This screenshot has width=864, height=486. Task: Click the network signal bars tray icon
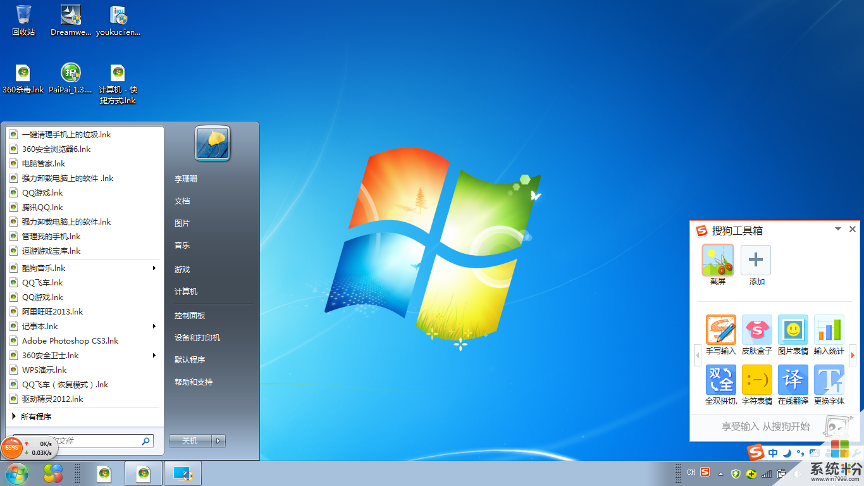[x=767, y=473]
